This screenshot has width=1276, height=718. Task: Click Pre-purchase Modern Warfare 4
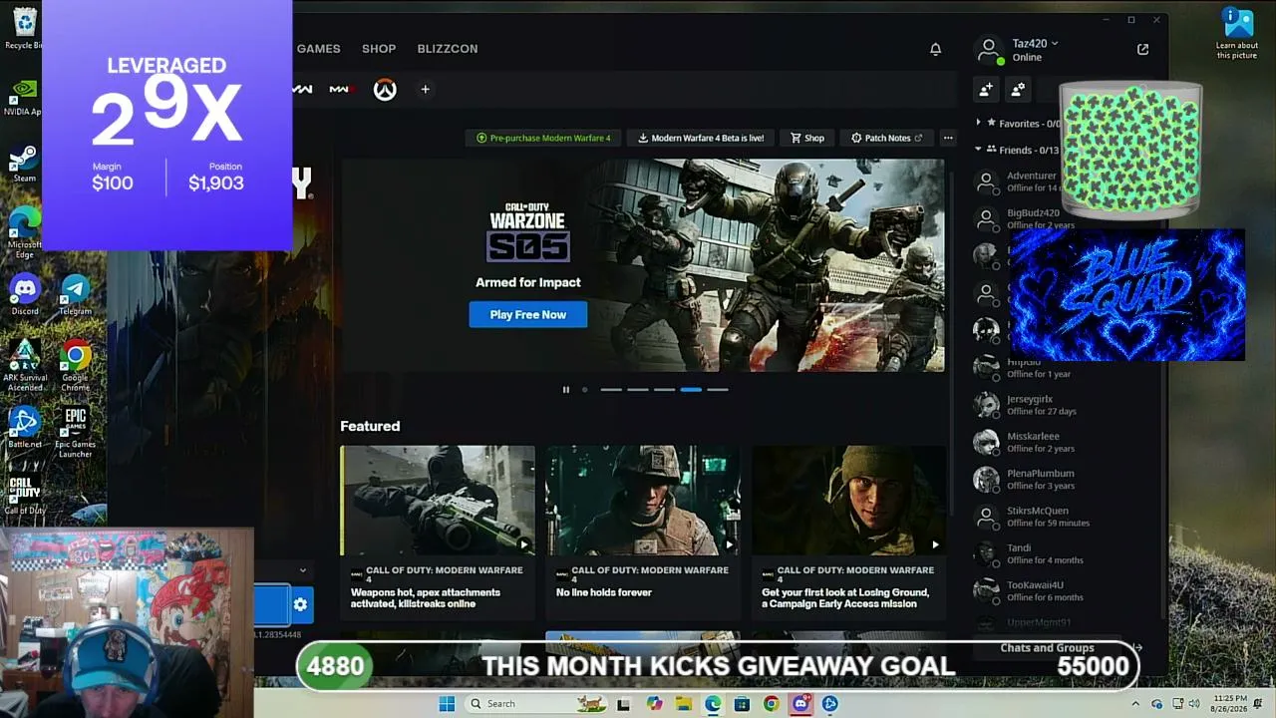point(543,138)
